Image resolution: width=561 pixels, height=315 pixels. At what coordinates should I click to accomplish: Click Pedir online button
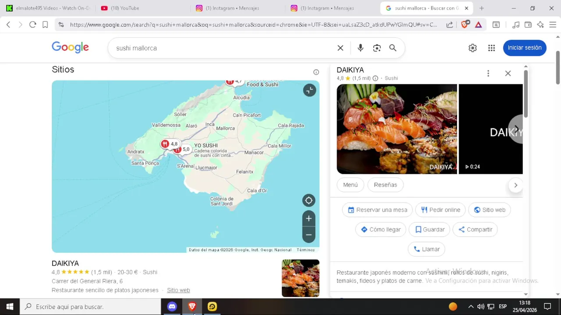coord(440,210)
